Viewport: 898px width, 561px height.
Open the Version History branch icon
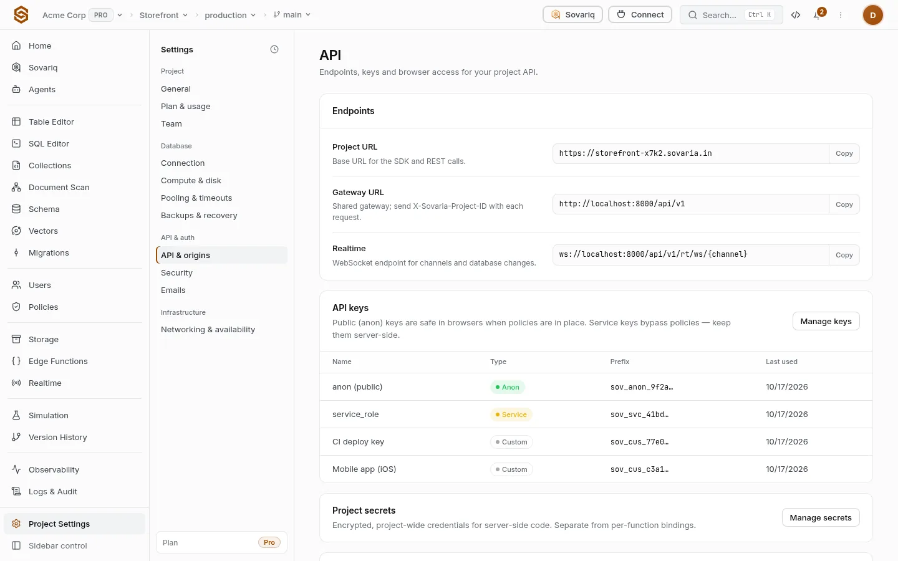click(x=16, y=437)
